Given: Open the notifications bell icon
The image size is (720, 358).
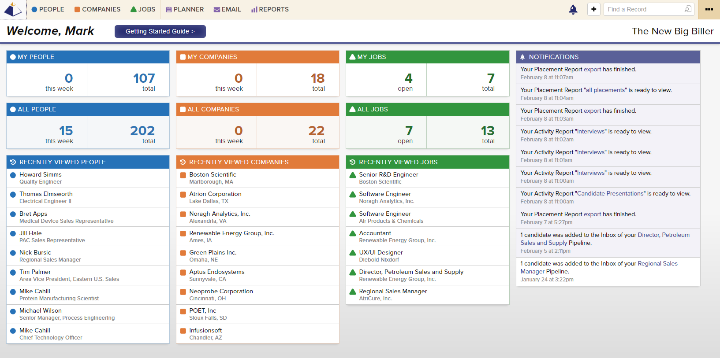Looking at the screenshot, I should [x=573, y=9].
